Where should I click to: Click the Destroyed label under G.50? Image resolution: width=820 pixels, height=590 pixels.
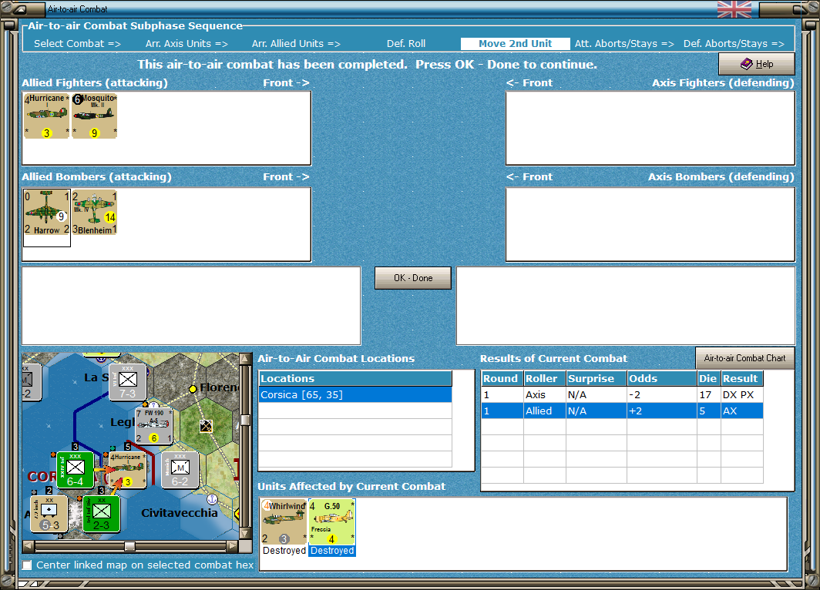[x=332, y=550]
